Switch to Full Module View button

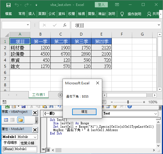[x=48, y=150]
